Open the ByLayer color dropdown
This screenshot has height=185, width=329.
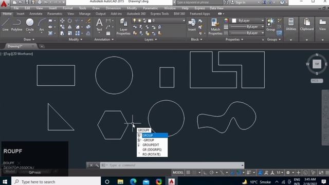262,21
